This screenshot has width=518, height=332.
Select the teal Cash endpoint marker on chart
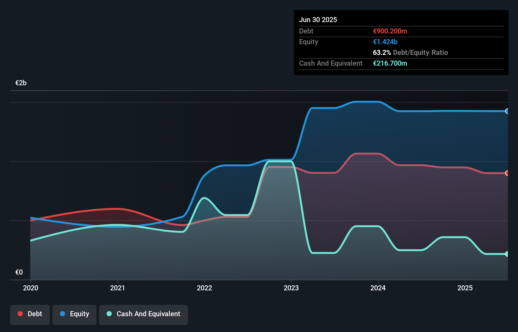[x=507, y=254]
